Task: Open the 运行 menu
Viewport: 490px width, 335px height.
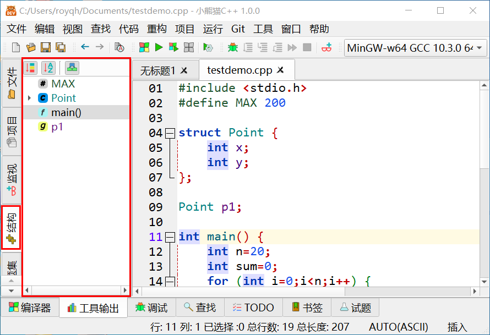Action: pos(213,29)
